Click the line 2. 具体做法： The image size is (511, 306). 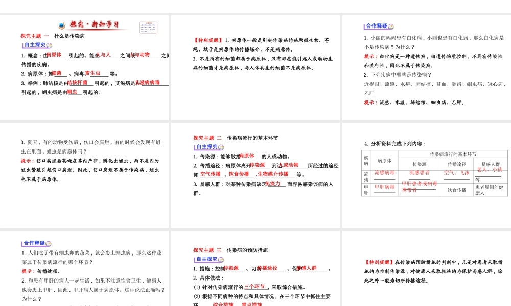[x=208, y=278]
